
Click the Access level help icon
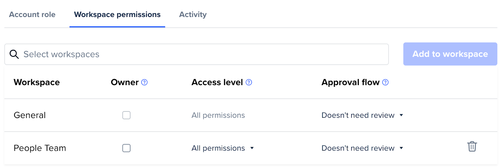click(249, 82)
